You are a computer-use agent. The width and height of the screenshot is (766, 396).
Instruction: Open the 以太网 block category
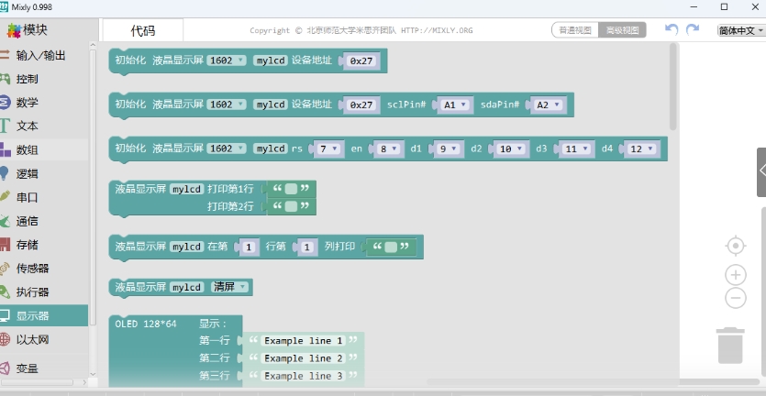[32, 339]
